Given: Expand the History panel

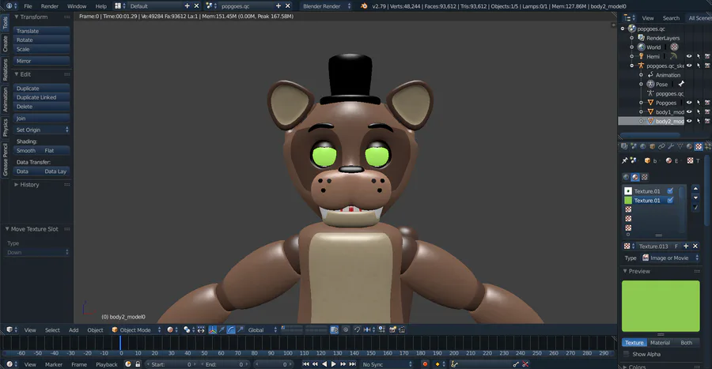Looking at the screenshot, I should click(x=17, y=185).
